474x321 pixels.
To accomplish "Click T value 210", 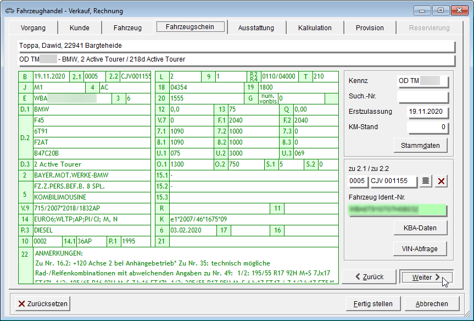I will coord(325,76).
